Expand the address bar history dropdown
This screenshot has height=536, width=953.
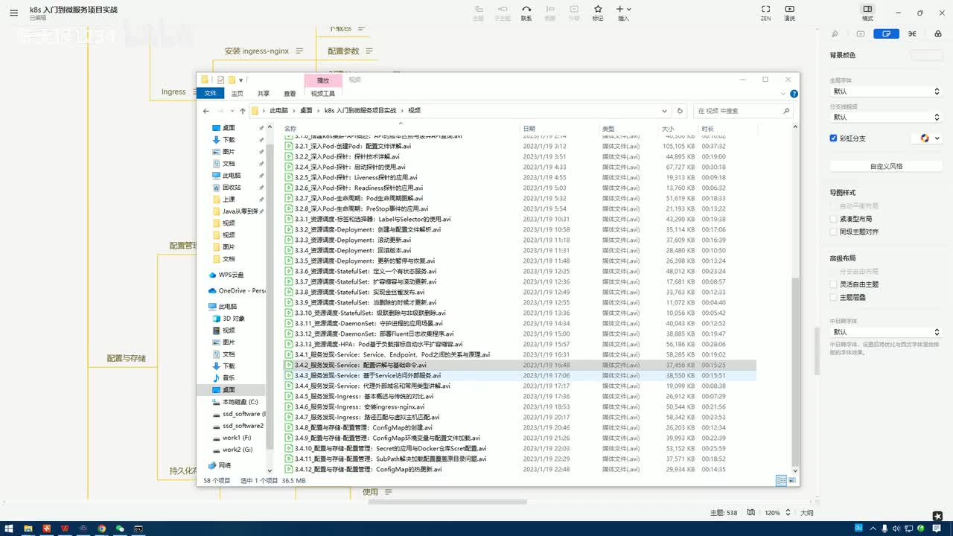pos(665,111)
